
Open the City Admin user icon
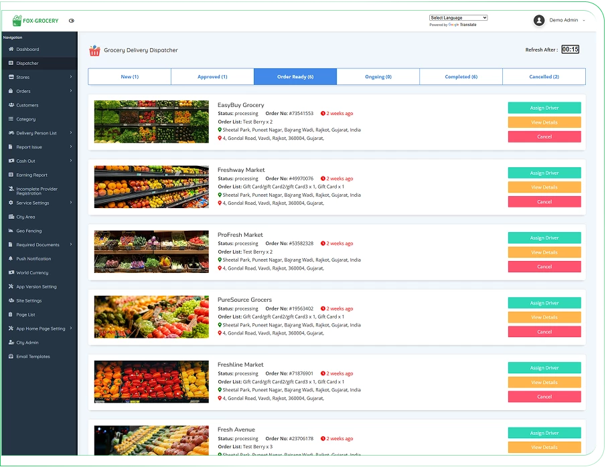(11, 343)
